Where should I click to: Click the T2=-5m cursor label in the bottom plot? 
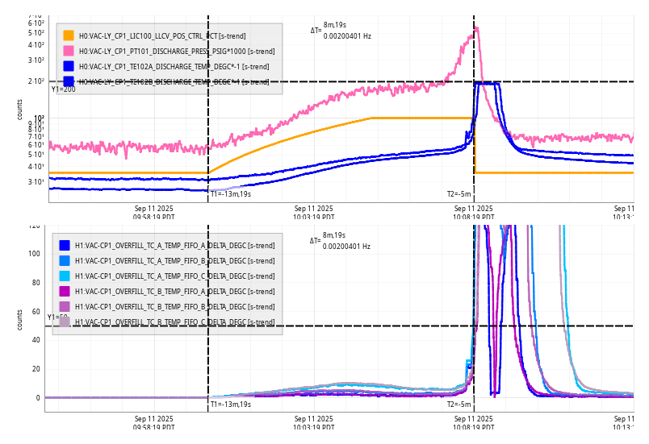(x=458, y=405)
